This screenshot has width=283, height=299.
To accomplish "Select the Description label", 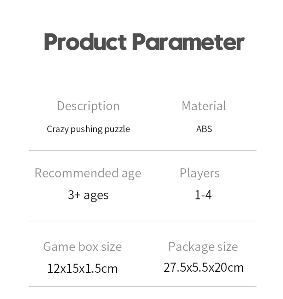I will coord(88,106).
